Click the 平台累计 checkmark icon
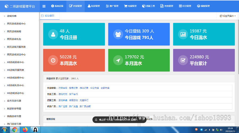This screenshot has width=239, height=133. 183,60
